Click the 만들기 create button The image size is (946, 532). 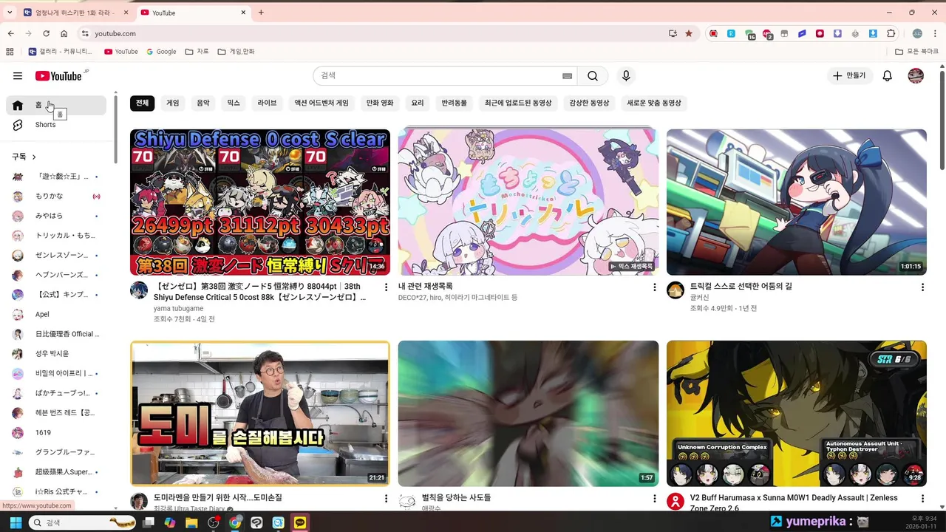[x=849, y=75]
